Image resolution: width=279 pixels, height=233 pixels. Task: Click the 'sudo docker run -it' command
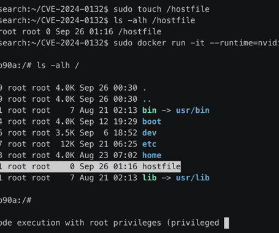tap(159, 43)
